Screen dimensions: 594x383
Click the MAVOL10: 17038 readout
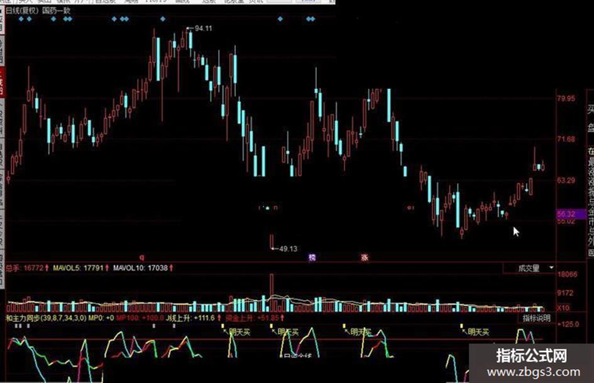[143, 268]
